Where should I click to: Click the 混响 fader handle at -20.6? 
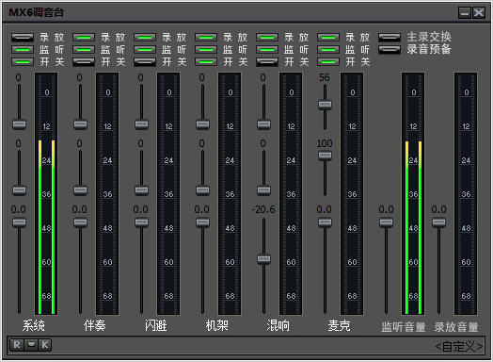point(263,259)
